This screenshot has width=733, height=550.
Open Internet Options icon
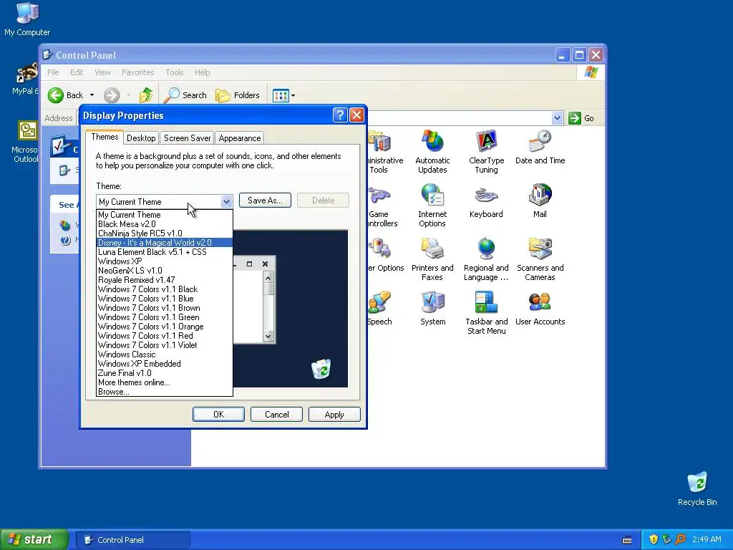pyautogui.click(x=432, y=206)
